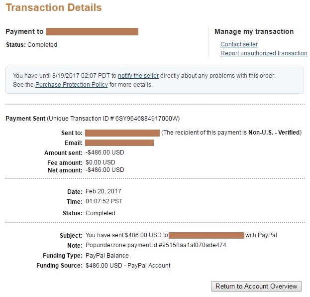The width and height of the screenshot is (310, 297).
Task: Click the Transaction Details heading
Action: pyautogui.click(x=54, y=7)
